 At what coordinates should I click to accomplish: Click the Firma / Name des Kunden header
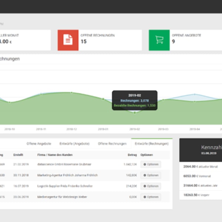[55, 155]
